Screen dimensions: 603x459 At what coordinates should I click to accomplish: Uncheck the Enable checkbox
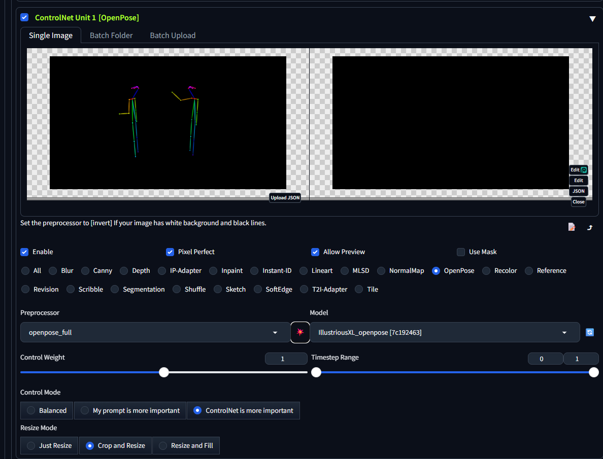24,252
